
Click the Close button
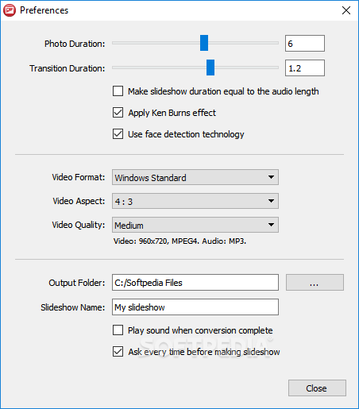pyautogui.click(x=317, y=388)
